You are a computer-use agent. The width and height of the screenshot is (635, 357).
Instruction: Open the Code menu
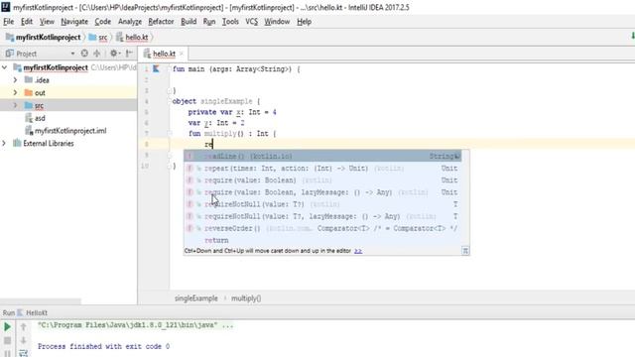click(103, 22)
